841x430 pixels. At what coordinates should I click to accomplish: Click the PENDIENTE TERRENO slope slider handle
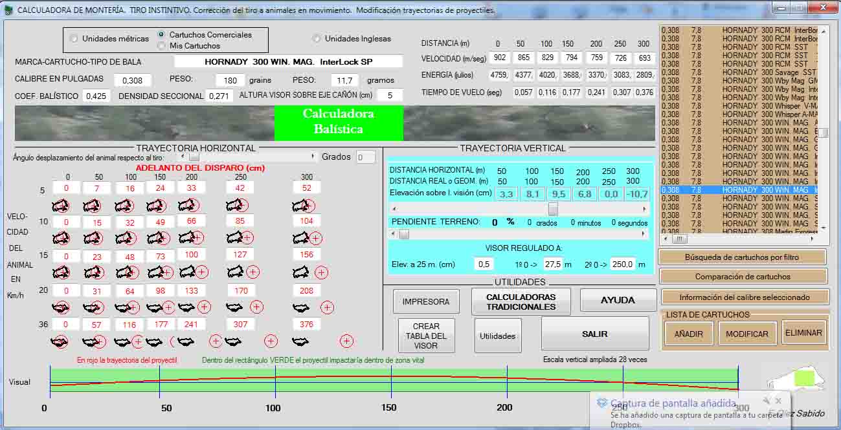coord(404,235)
